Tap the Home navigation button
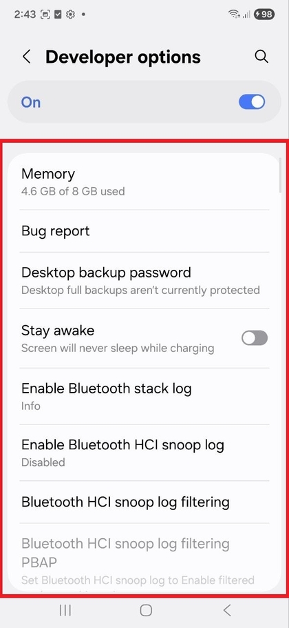 [146, 610]
